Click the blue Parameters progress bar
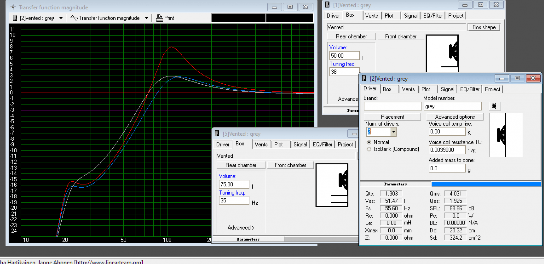 point(486,184)
